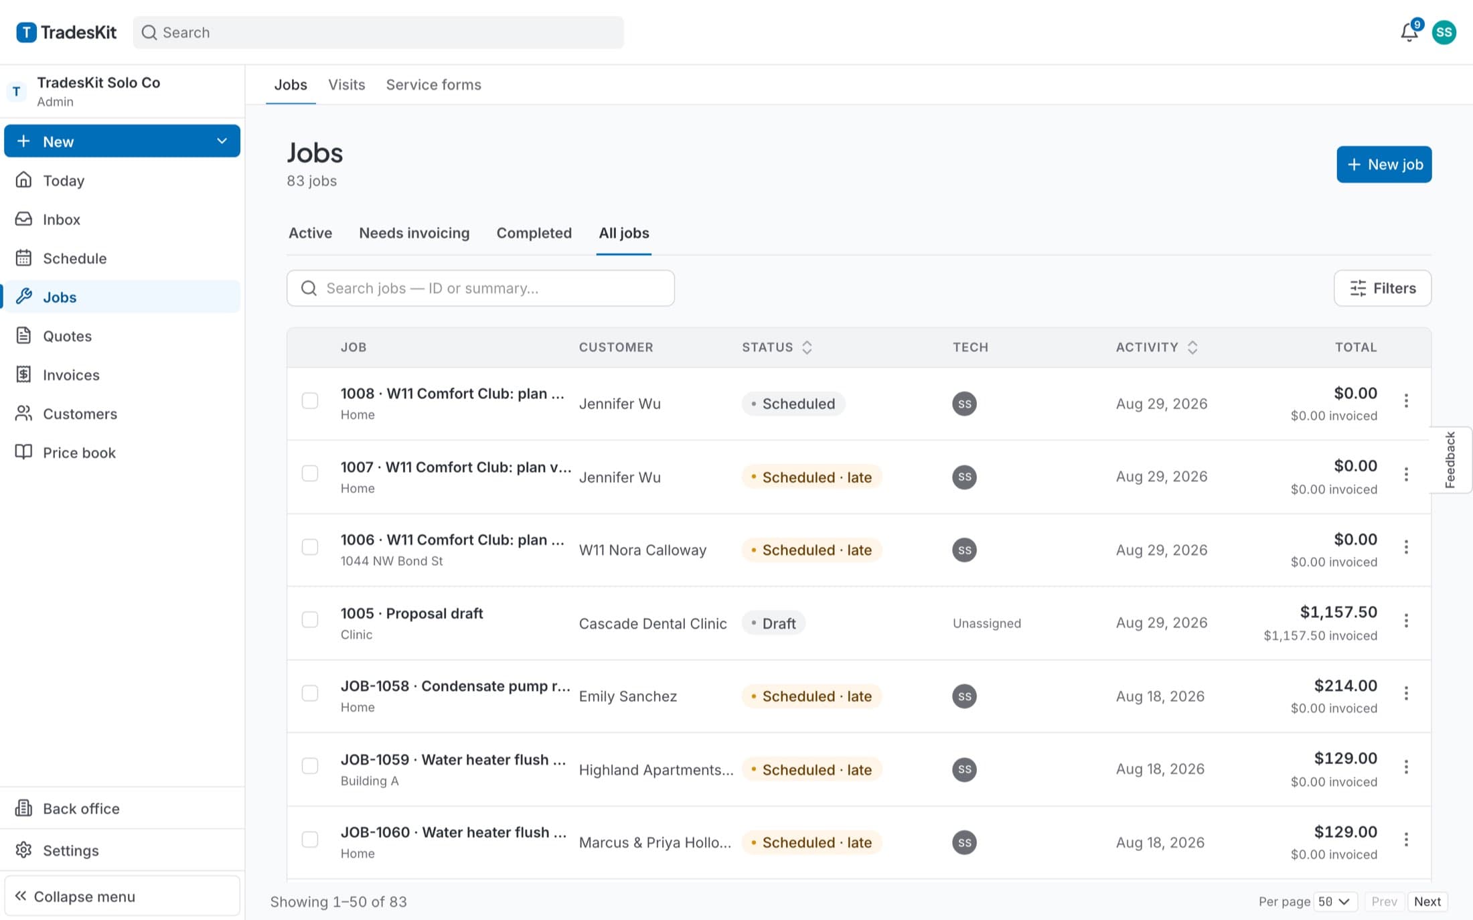Open JOB-1058 Condensate pump job
The height and width of the screenshot is (920, 1473).
pos(455,686)
